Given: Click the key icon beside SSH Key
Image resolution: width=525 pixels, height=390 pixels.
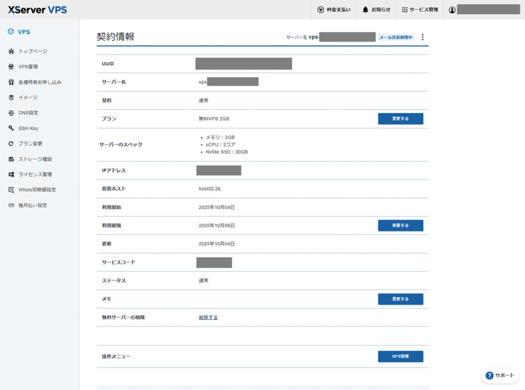Looking at the screenshot, I should [11, 128].
